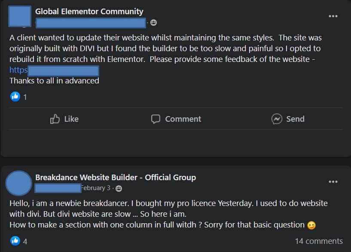
Task: Click the round profile picture of Breakdance post
Action: pyautogui.click(x=19, y=183)
